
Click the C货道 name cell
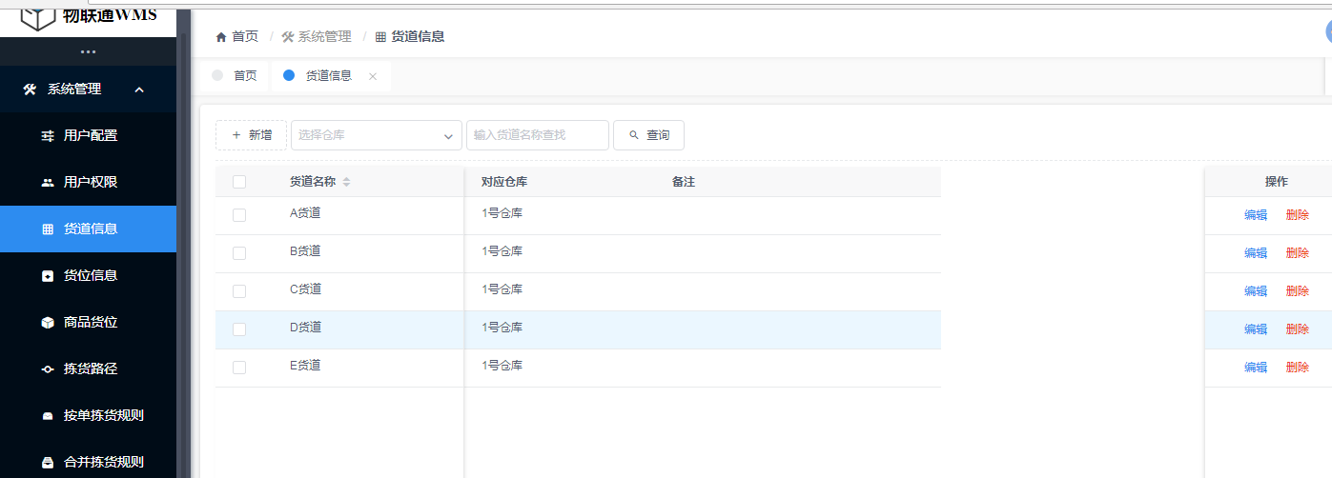(x=305, y=289)
